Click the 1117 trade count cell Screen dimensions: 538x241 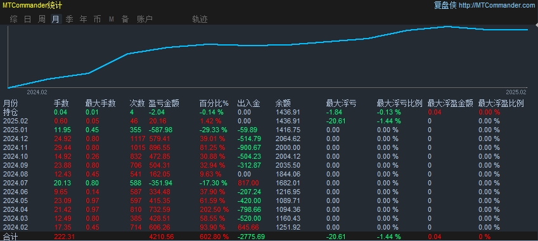click(x=138, y=139)
